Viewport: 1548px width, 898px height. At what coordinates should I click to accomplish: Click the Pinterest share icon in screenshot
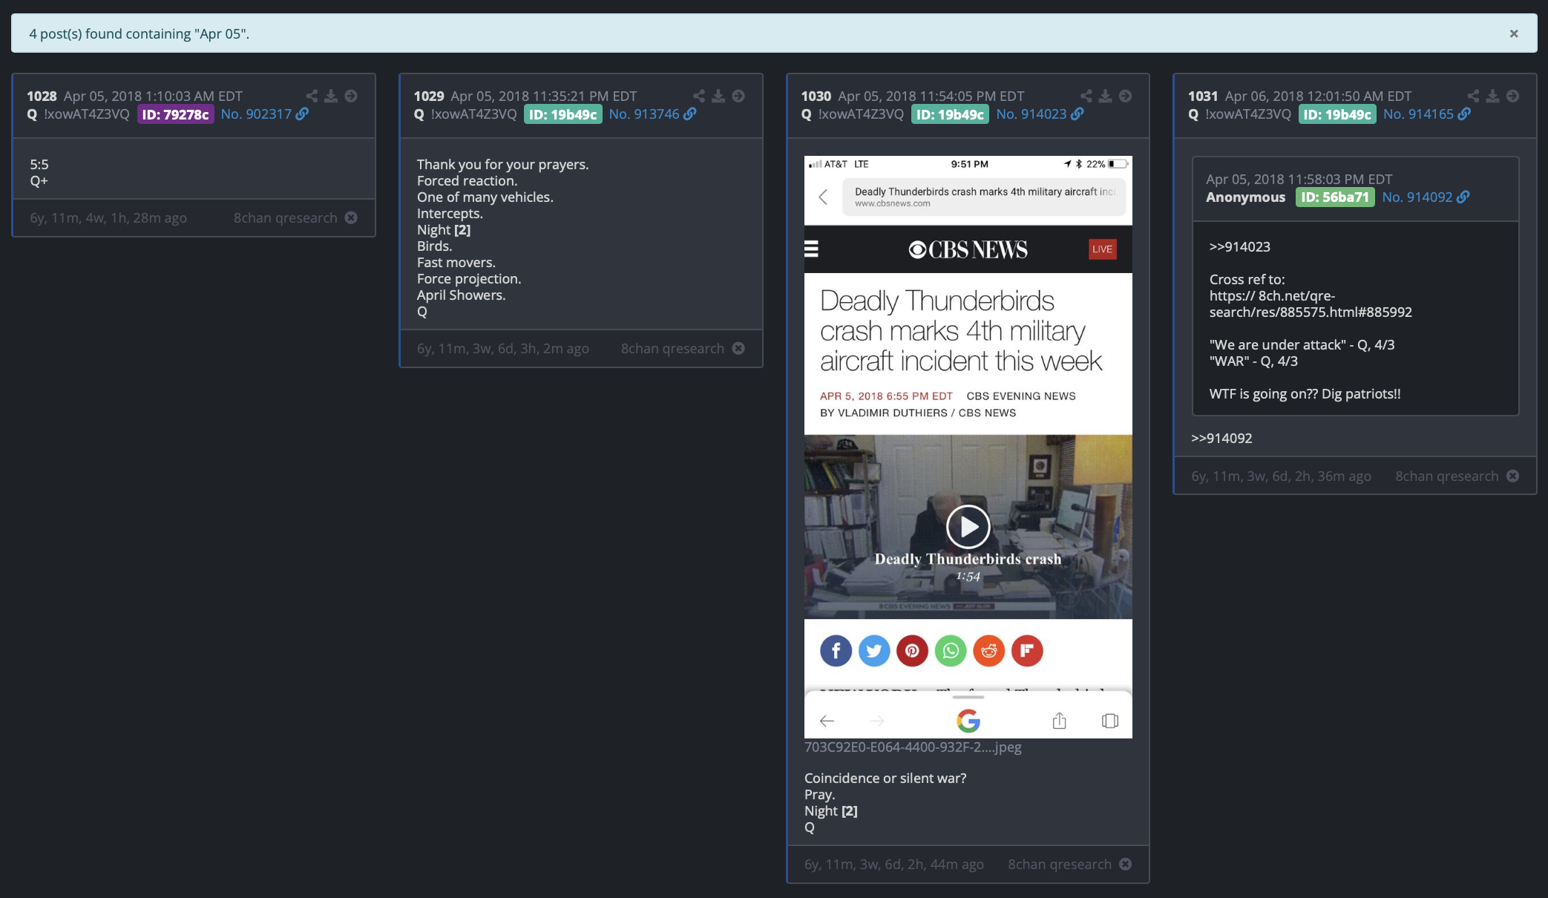coord(912,651)
